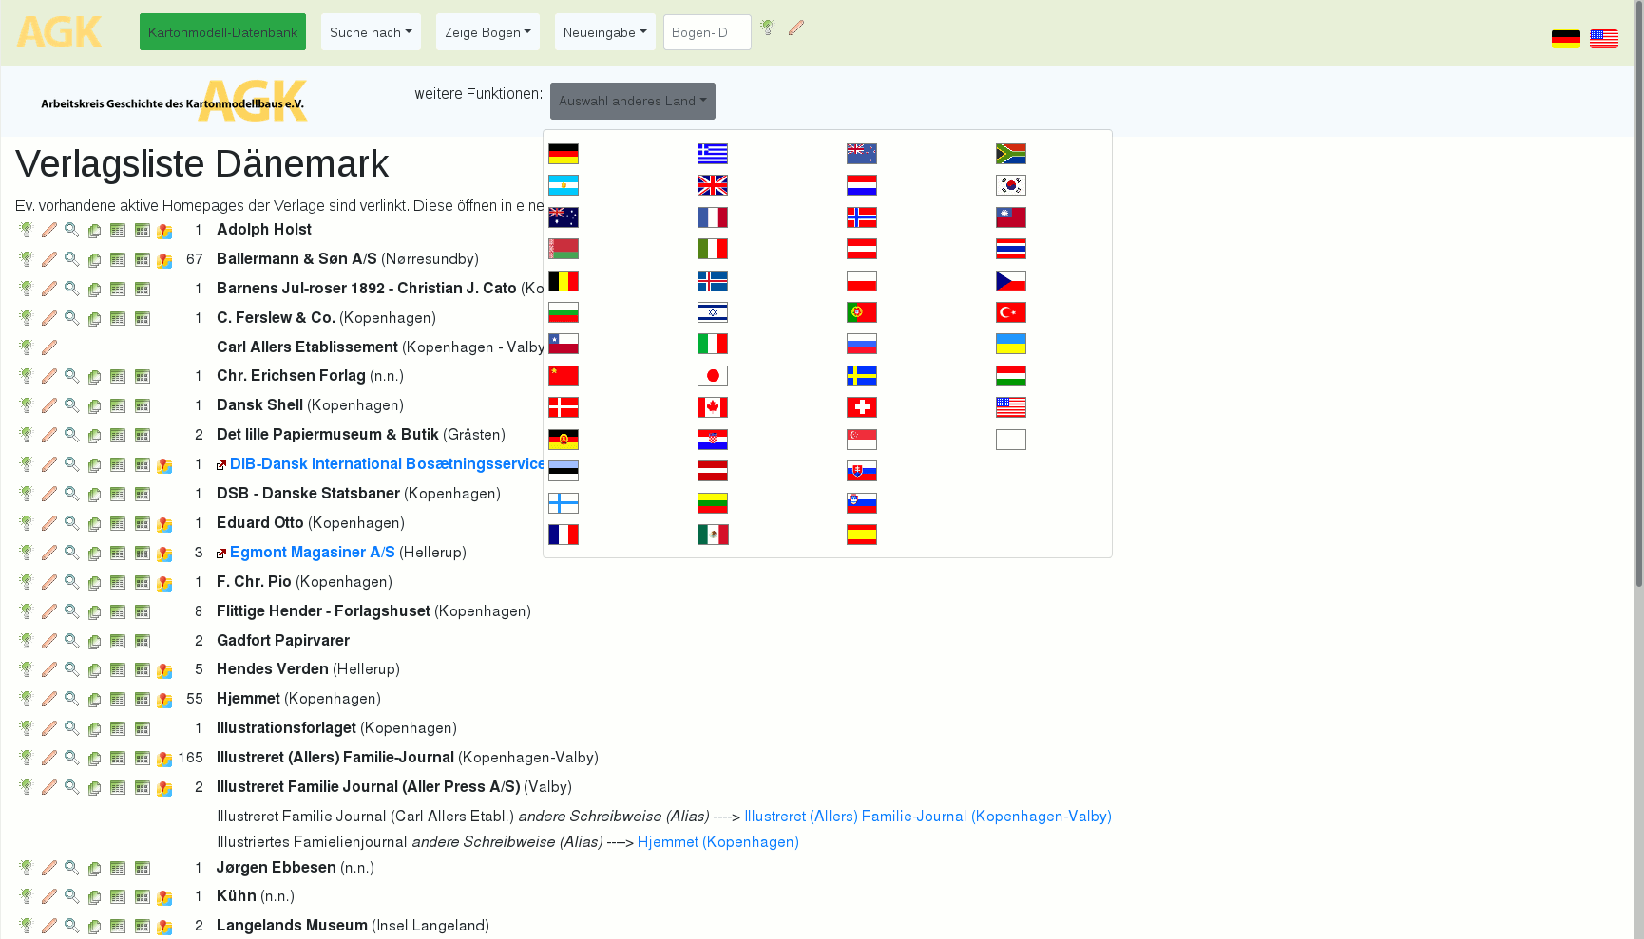Choose the Switzerland flag in country list
Screen dimensions: 1644x939
[862, 407]
